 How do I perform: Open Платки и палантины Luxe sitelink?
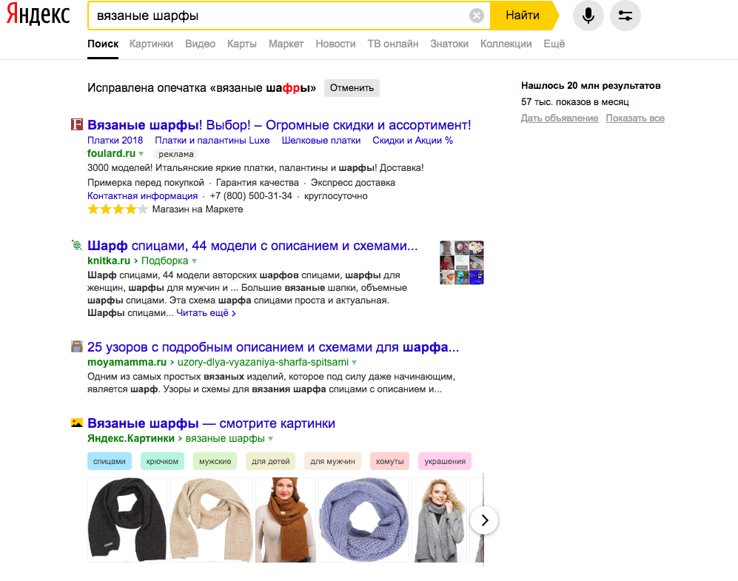point(212,140)
